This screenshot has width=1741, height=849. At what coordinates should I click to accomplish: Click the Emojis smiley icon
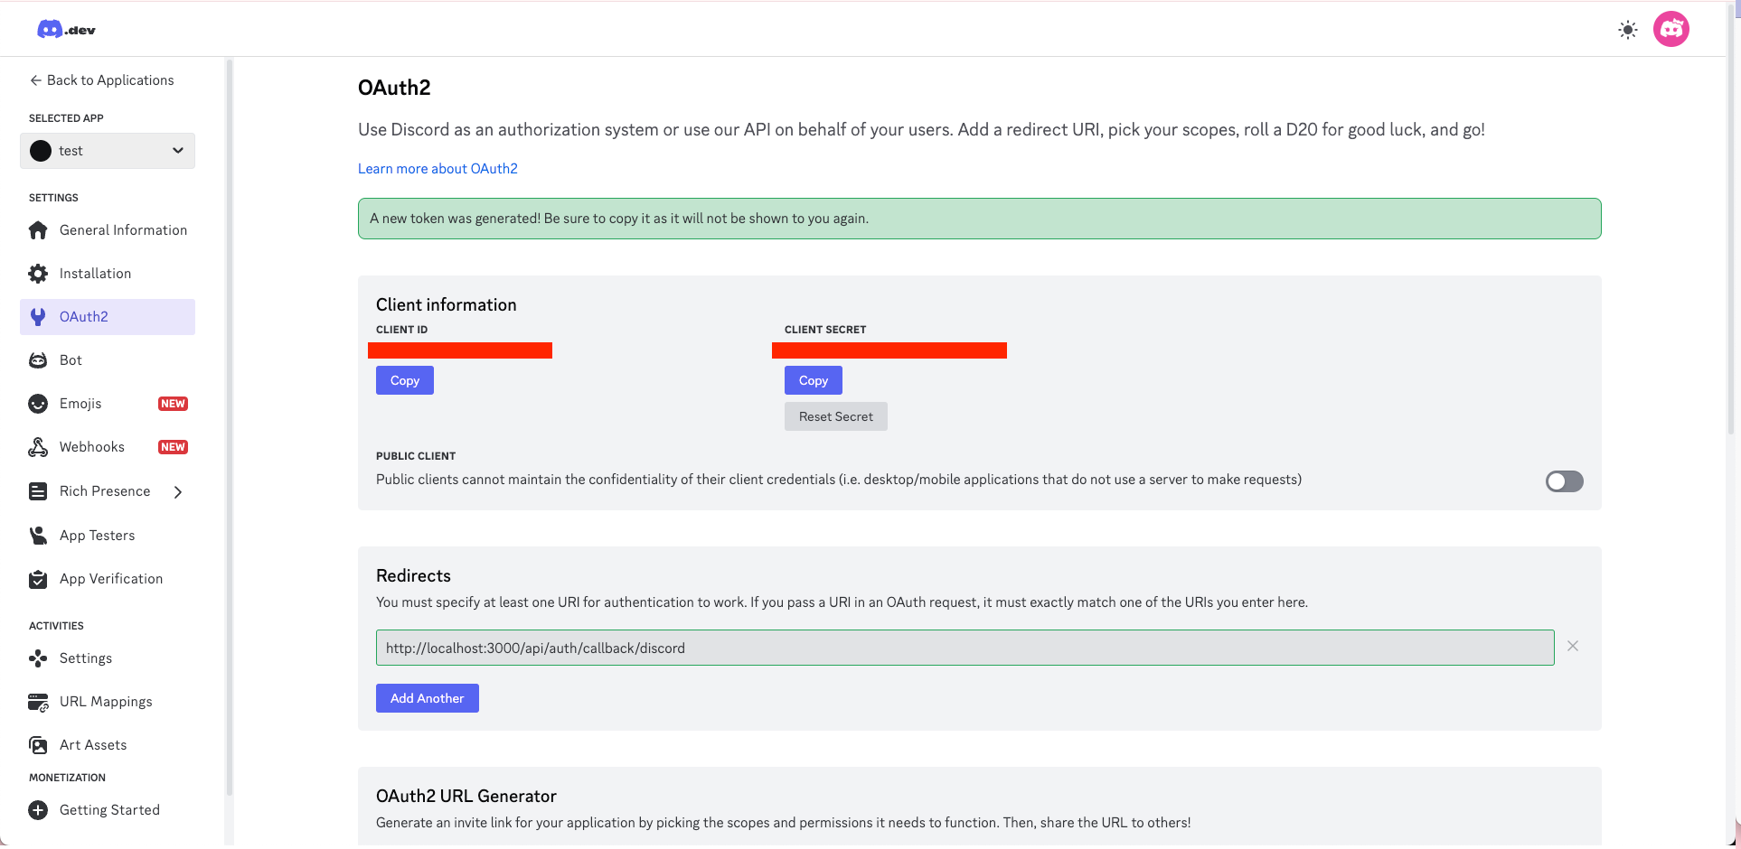pyautogui.click(x=38, y=404)
